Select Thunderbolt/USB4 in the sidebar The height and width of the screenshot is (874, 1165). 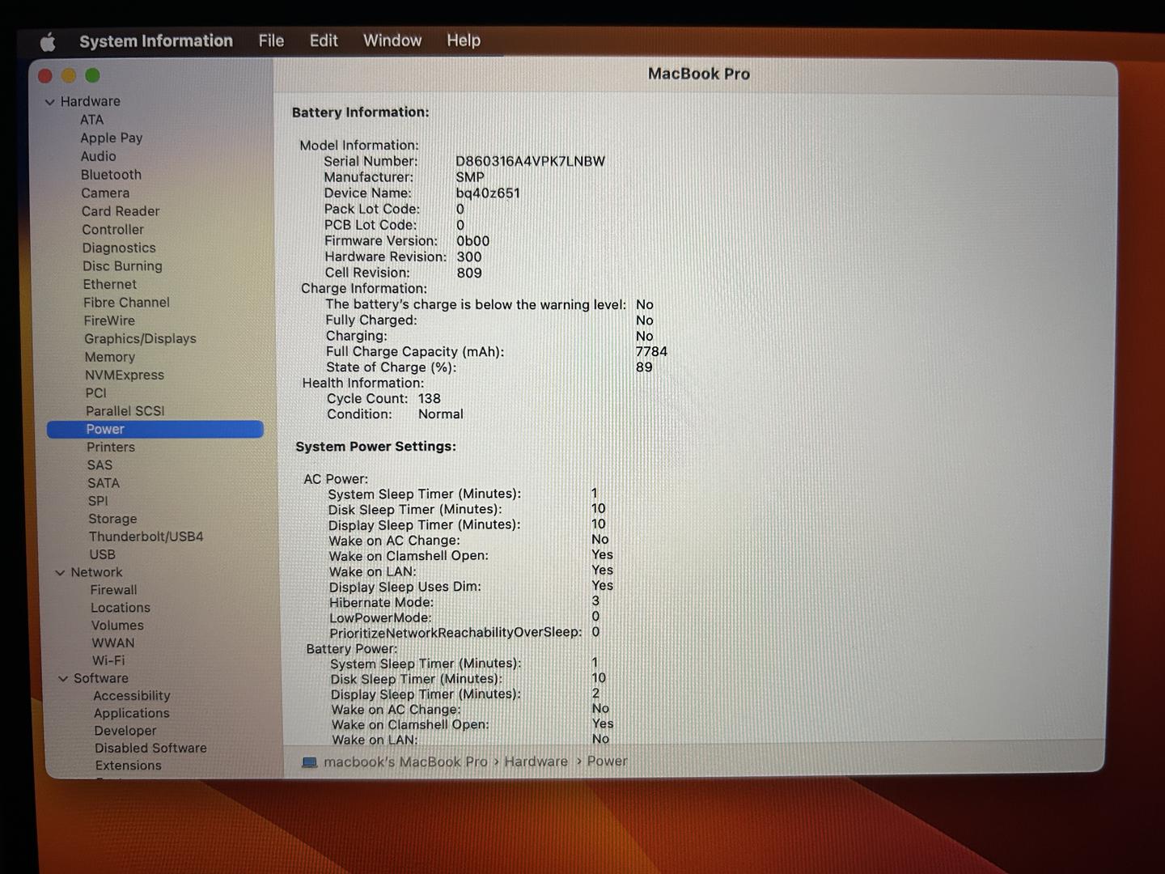pyautogui.click(x=146, y=537)
